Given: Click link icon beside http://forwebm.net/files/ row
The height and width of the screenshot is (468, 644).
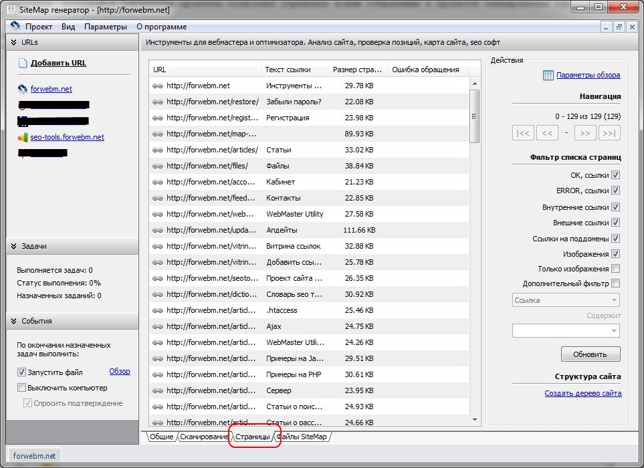Looking at the screenshot, I should tap(158, 166).
